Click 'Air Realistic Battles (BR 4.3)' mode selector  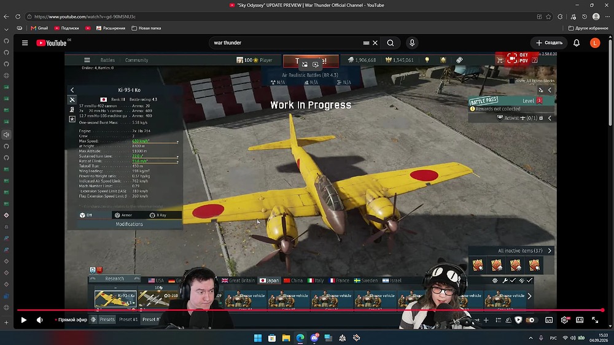(310, 75)
